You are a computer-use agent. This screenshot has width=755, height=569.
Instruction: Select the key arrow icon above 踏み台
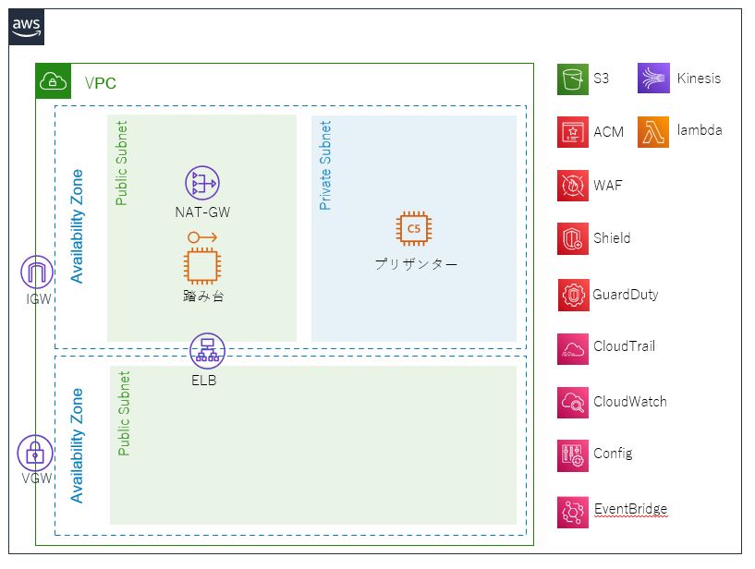pos(202,236)
